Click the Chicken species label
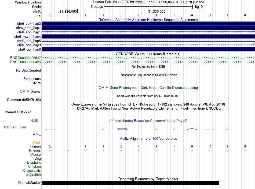255x189 pixels. pyautogui.click(x=34, y=166)
